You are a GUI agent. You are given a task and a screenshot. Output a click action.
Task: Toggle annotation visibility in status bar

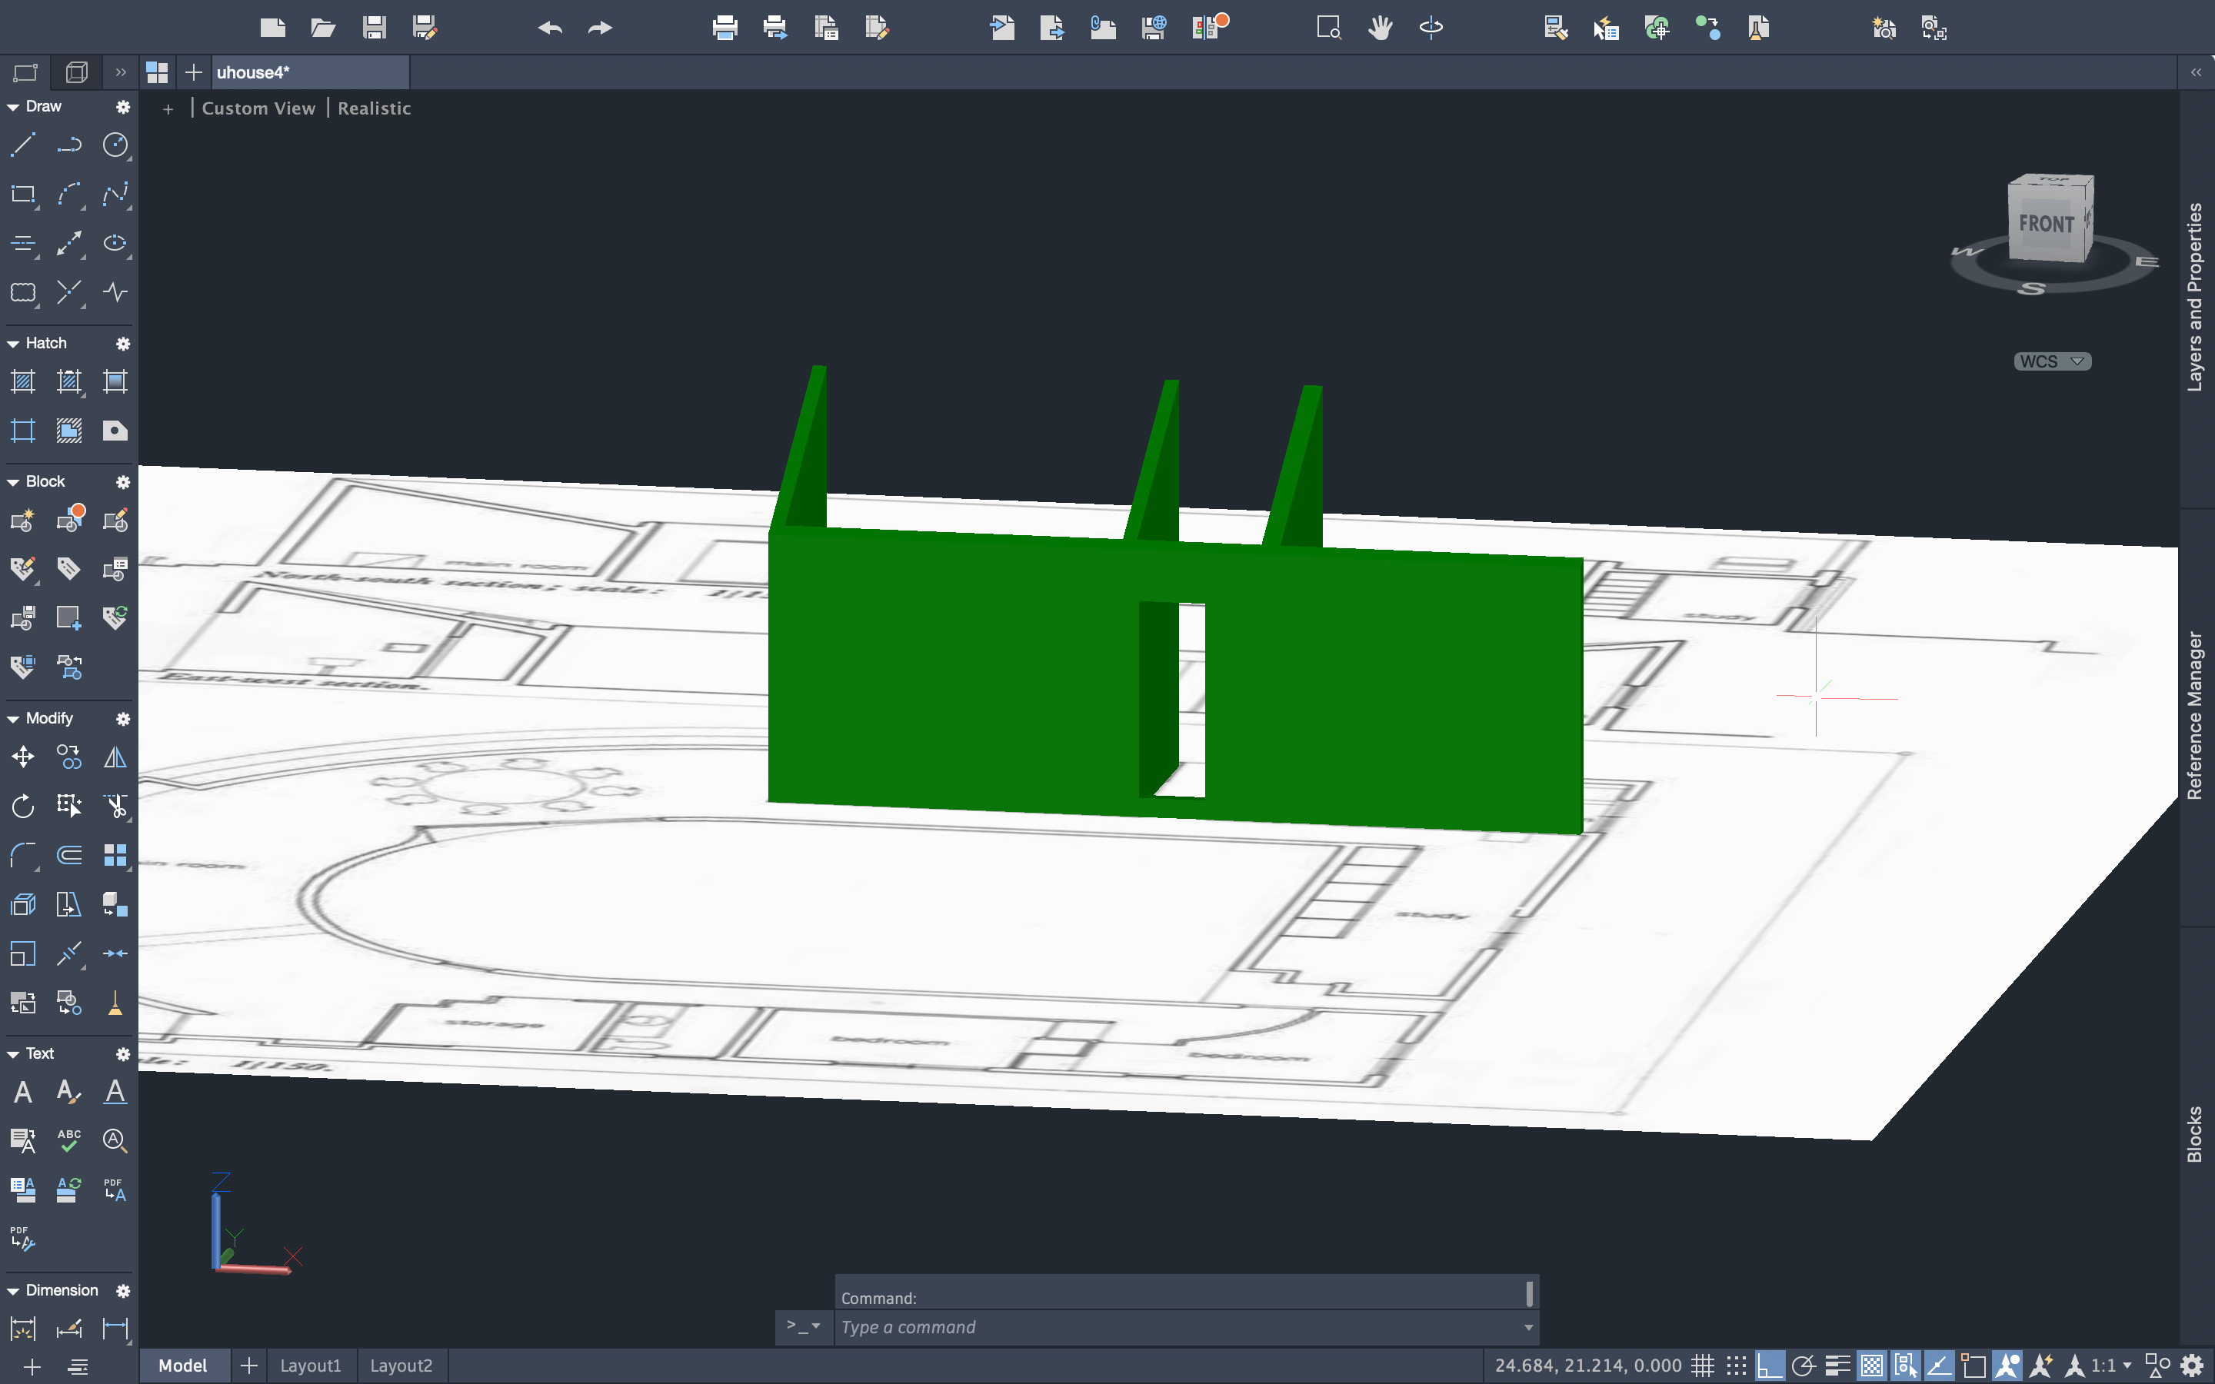pyautogui.click(x=2007, y=1366)
